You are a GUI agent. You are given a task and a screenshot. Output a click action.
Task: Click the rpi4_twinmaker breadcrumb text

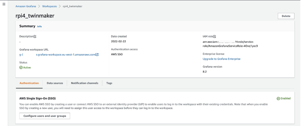[x=73, y=6]
